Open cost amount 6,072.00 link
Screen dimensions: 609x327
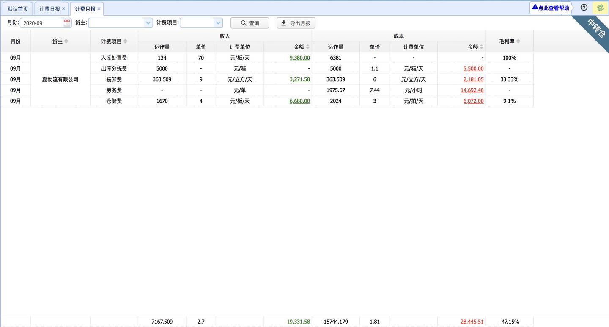(x=474, y=101)
